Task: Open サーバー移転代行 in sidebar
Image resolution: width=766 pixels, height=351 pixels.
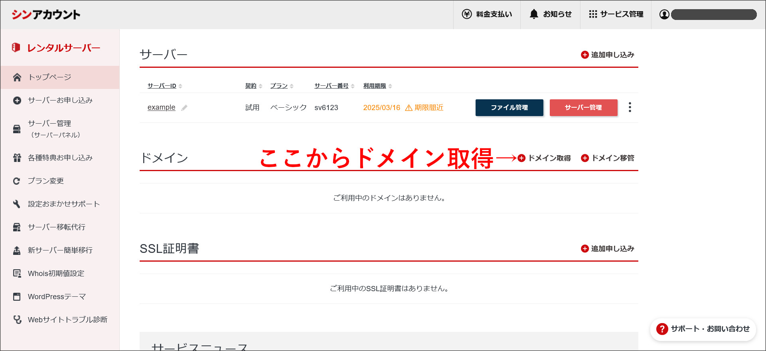Action: tap(60, 227)
